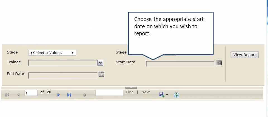The image size is (268, 117).
Task: Click into the Start Date field
Action: [180, 64]
